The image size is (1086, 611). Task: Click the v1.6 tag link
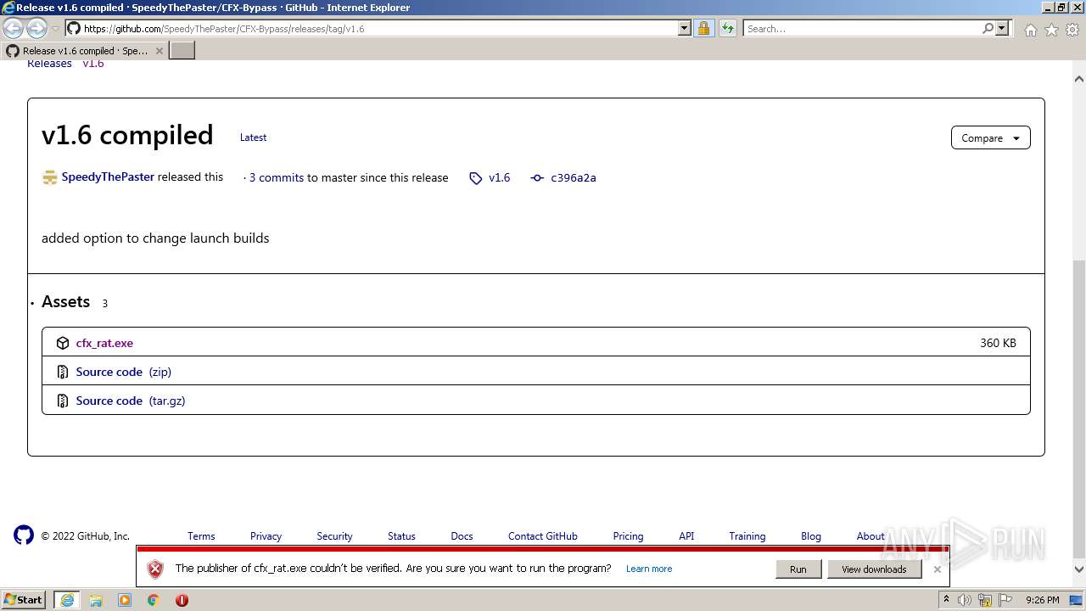(500, 177)
